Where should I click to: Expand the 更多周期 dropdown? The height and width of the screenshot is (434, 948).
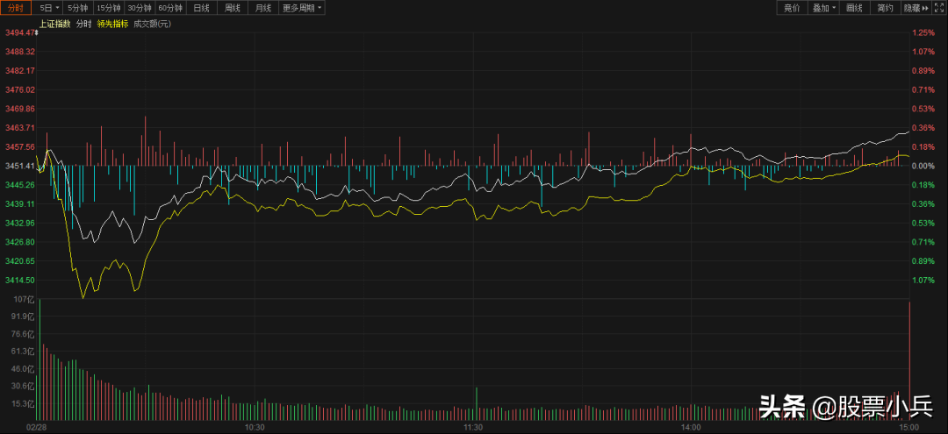click(x=302, y=8)
